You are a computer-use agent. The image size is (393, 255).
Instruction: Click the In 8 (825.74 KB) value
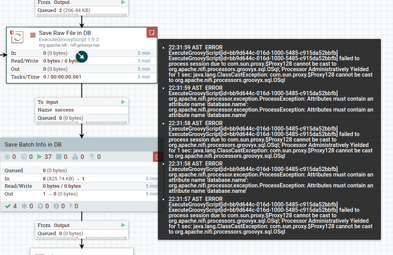[x=64, y=178]
